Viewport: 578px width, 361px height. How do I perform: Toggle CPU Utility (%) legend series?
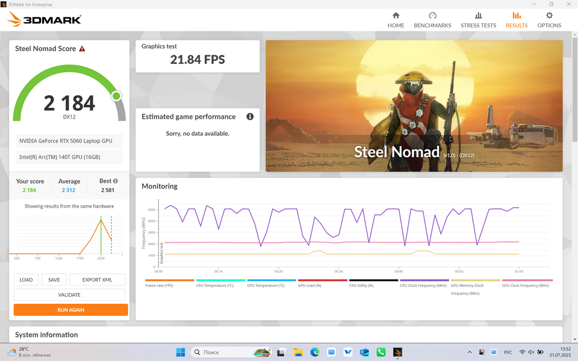coord(373,283)
